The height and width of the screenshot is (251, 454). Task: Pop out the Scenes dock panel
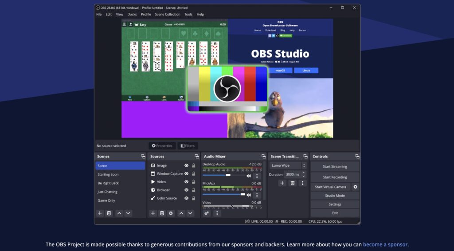[143, 157]
